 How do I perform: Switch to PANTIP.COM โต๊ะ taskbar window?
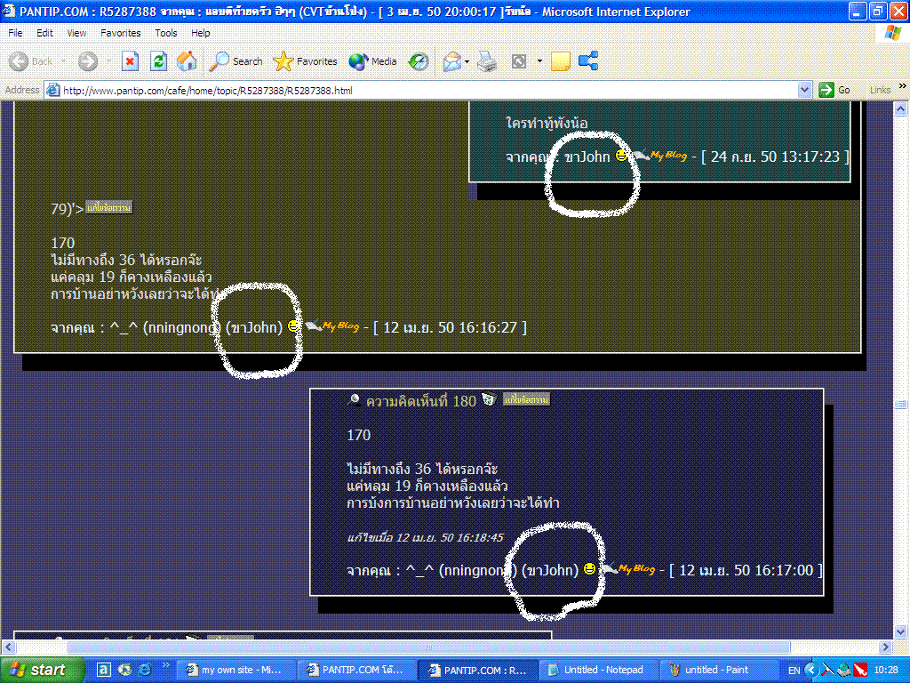click(356, 670)
